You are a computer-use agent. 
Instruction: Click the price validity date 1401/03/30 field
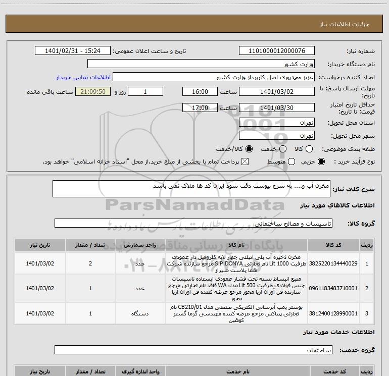(277, 108)
